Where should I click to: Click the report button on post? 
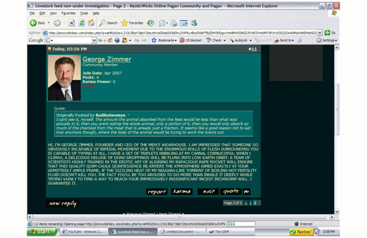[x=157, y=191]
